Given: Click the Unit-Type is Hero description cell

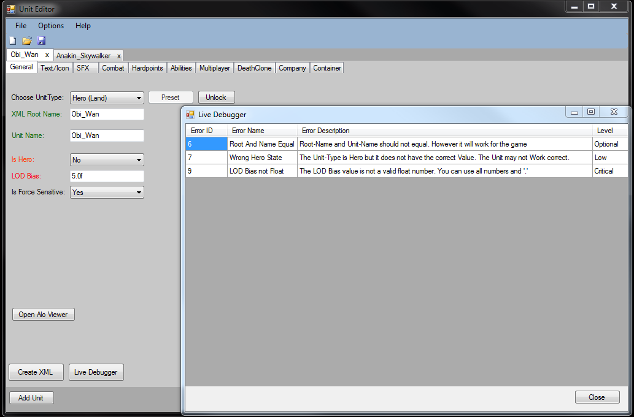Looking at the screenshot, I should [445, 158].
